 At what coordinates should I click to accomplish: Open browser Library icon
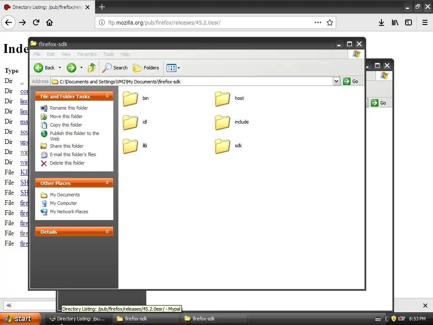[395, 22]
